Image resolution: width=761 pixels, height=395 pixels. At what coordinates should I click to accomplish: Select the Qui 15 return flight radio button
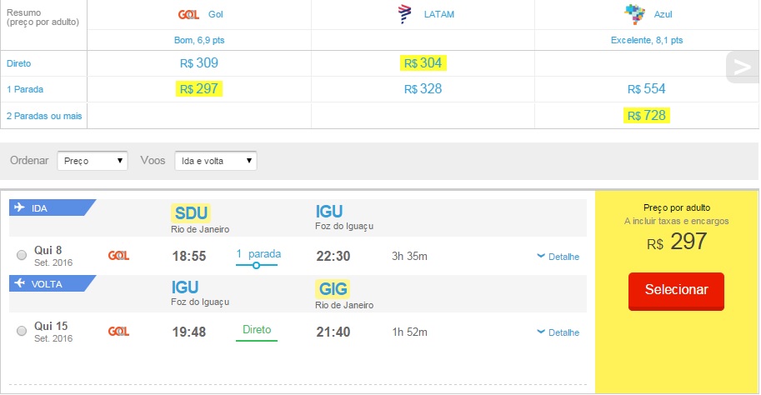coord(22,331)
